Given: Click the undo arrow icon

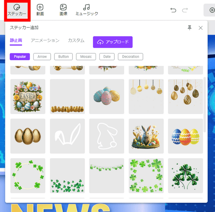Looking at the screenshot, I should 173,10.
